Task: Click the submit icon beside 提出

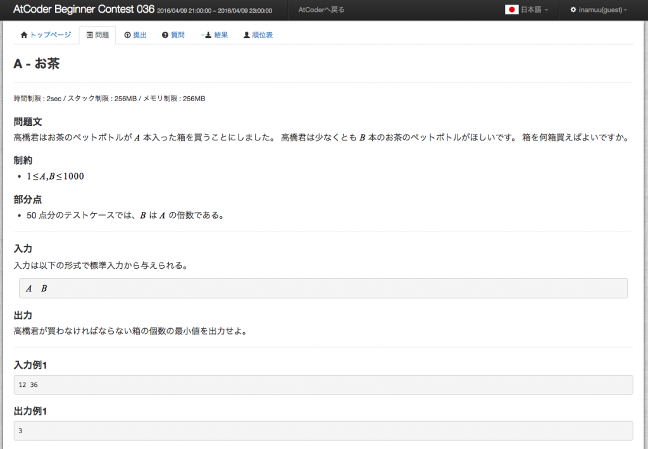Action: [127, 35]
